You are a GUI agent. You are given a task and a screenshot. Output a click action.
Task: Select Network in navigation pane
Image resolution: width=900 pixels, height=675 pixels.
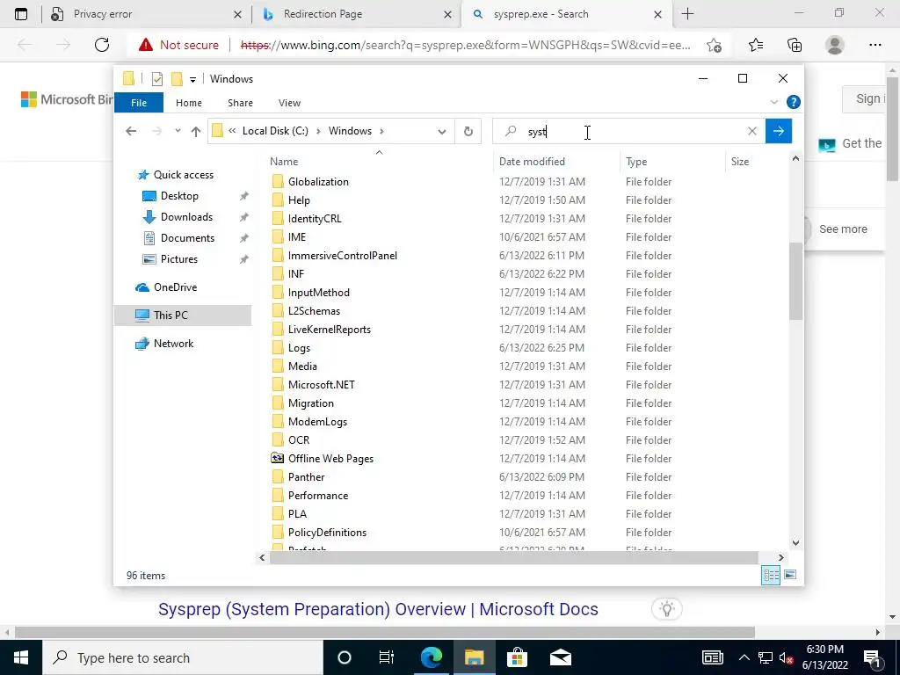173,344
